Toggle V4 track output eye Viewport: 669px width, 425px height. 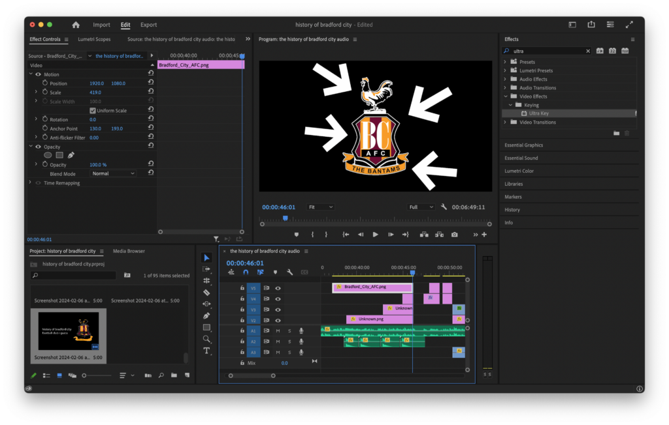pyautogui.click(x=278, y=299)
